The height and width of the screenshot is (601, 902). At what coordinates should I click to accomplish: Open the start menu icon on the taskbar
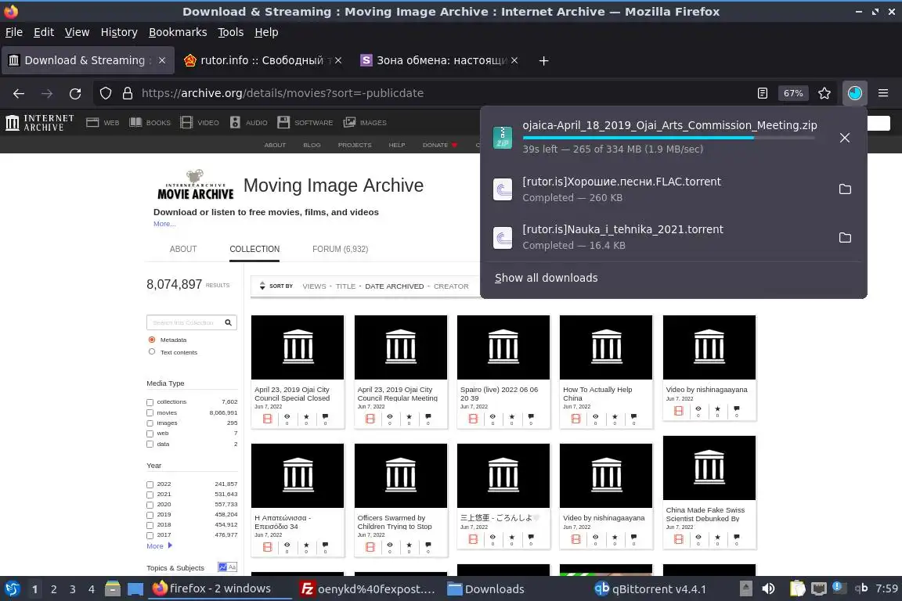tap(12, 588)
